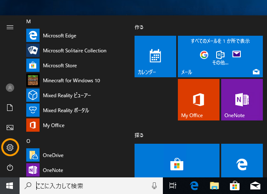Click the 探る tile group heading
The height and width of the screenshot is (194, 267).
(x=139, y=135)
